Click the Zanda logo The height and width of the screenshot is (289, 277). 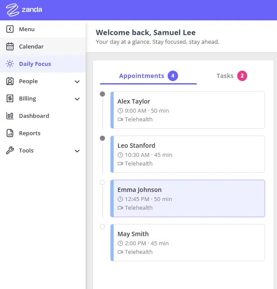pyautogui.click(x=24, y=10)
